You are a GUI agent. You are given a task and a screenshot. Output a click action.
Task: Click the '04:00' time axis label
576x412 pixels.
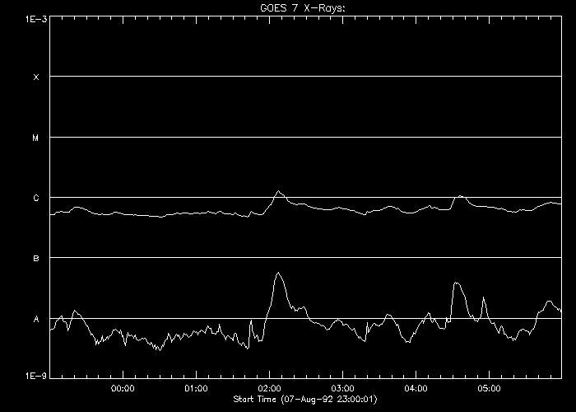pos(416,388)
